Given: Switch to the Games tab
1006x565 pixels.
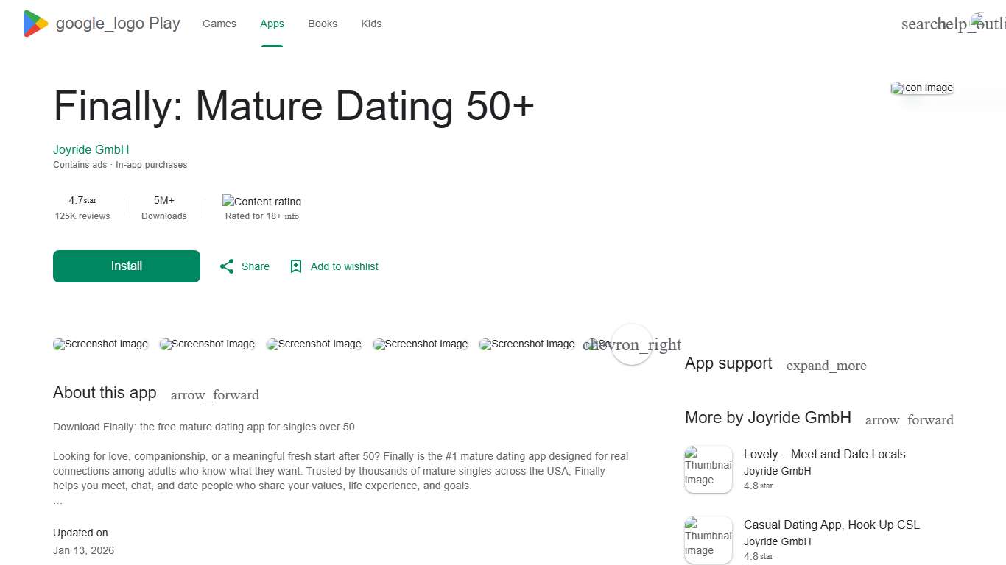Looking at the screenshot, I should pos(219,24).
